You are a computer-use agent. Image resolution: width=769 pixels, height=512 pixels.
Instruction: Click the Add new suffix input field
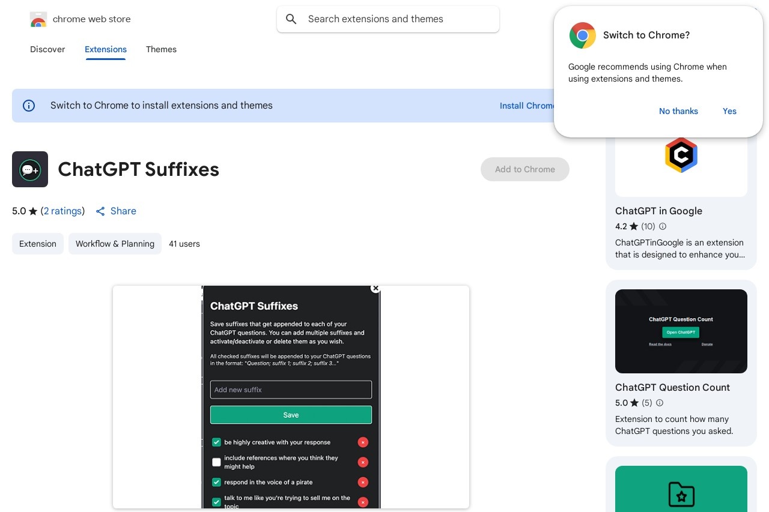[x=291, y=390]
